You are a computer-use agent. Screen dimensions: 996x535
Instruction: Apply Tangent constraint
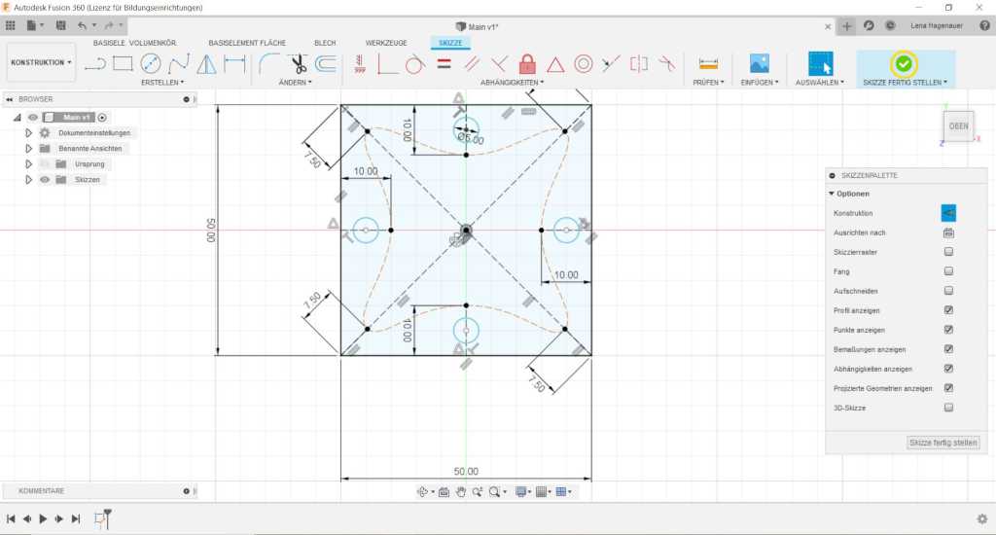click(x=414, y=63)
